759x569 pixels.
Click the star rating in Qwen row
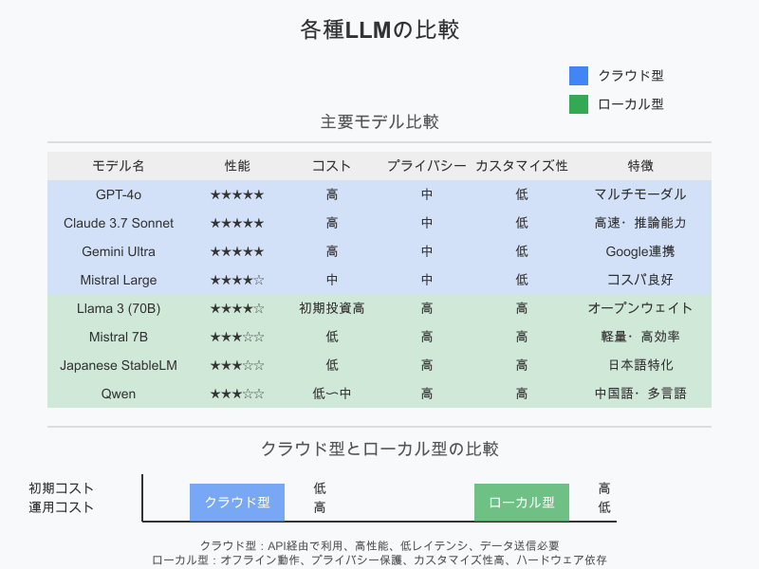[x=237, y=395]
